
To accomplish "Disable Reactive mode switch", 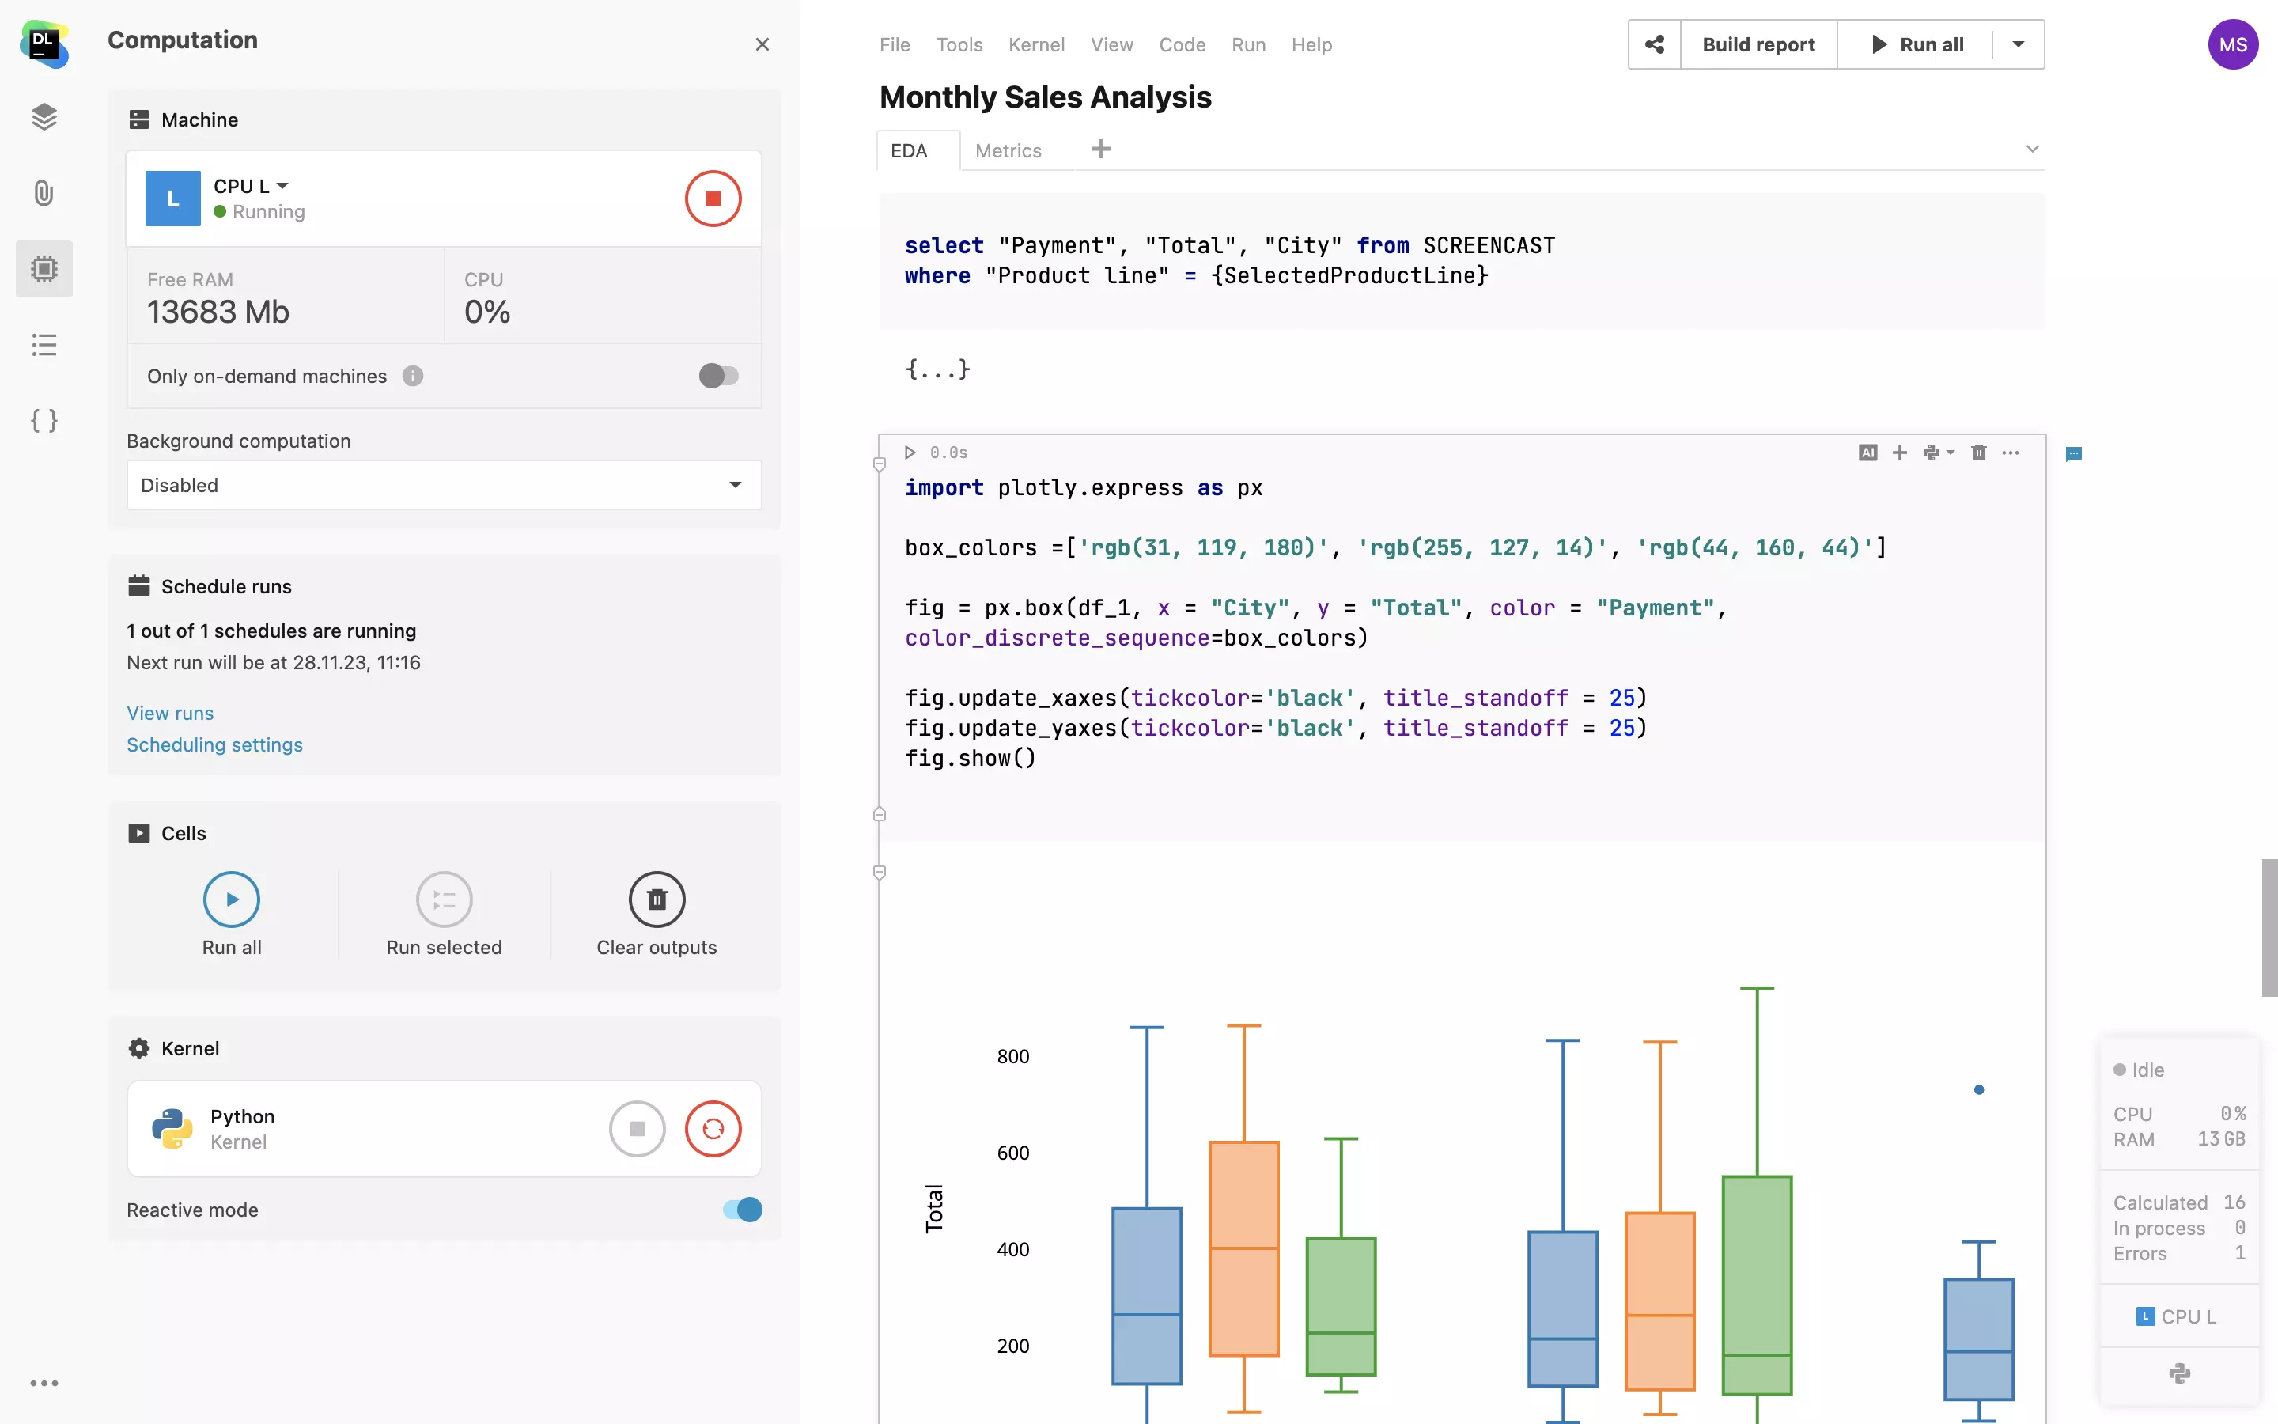I will pos(742,1210).
